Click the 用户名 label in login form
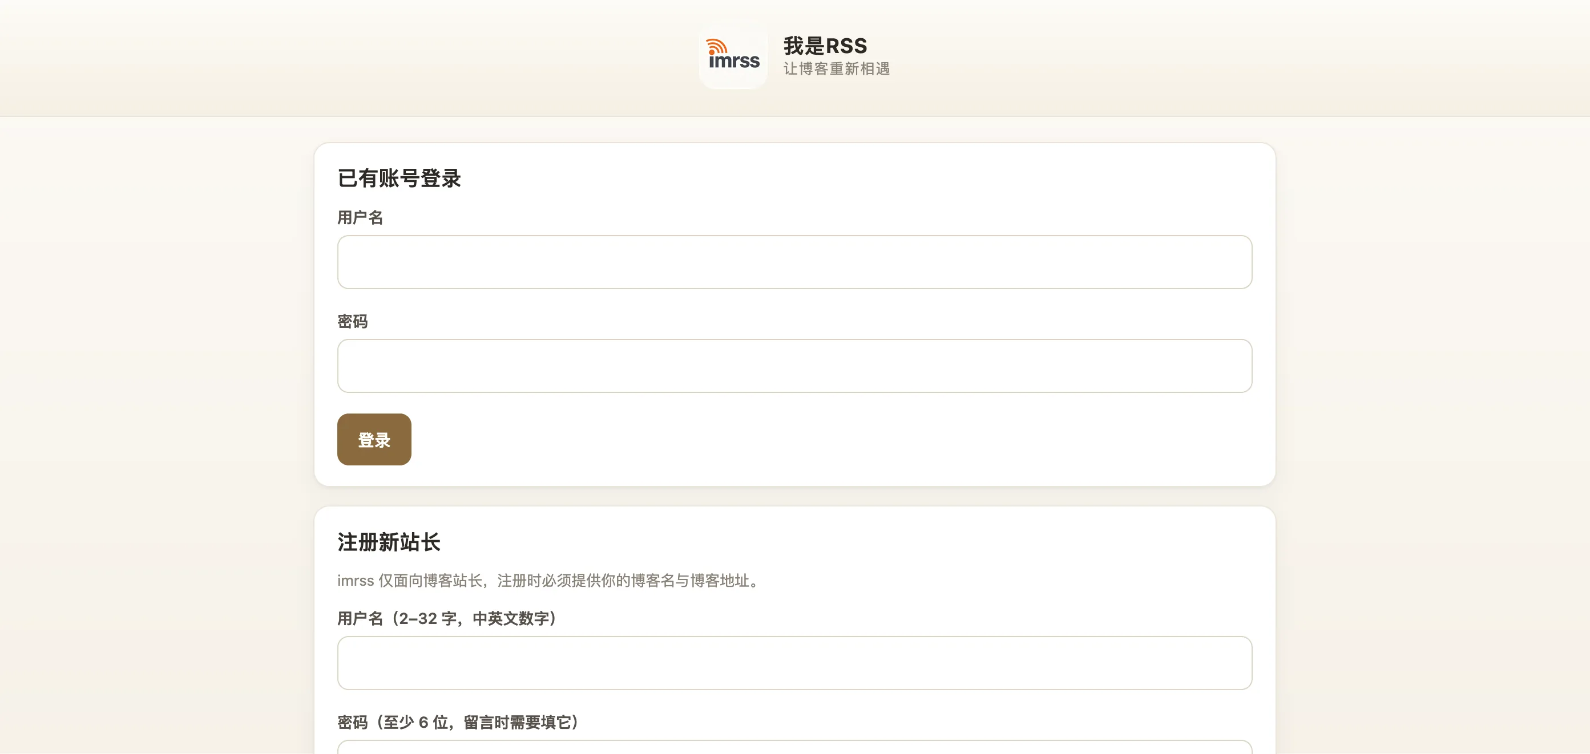 point(360,217)
